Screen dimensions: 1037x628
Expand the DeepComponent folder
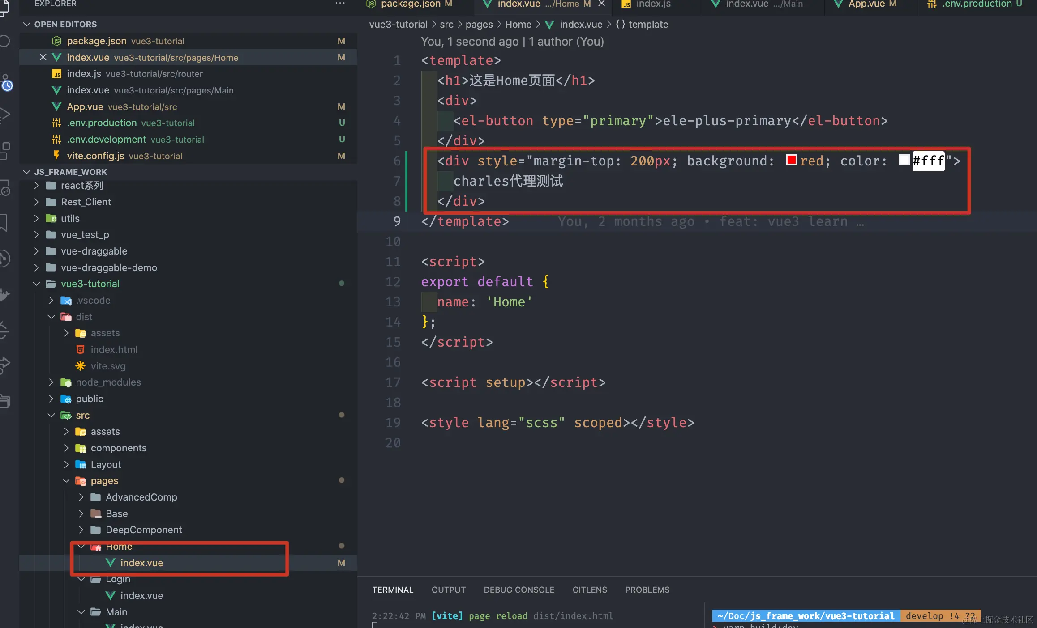[81, 530]
